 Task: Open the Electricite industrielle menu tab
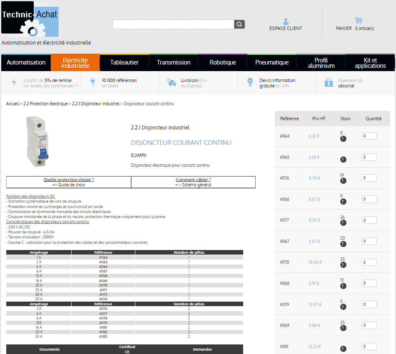pos(75,63)
